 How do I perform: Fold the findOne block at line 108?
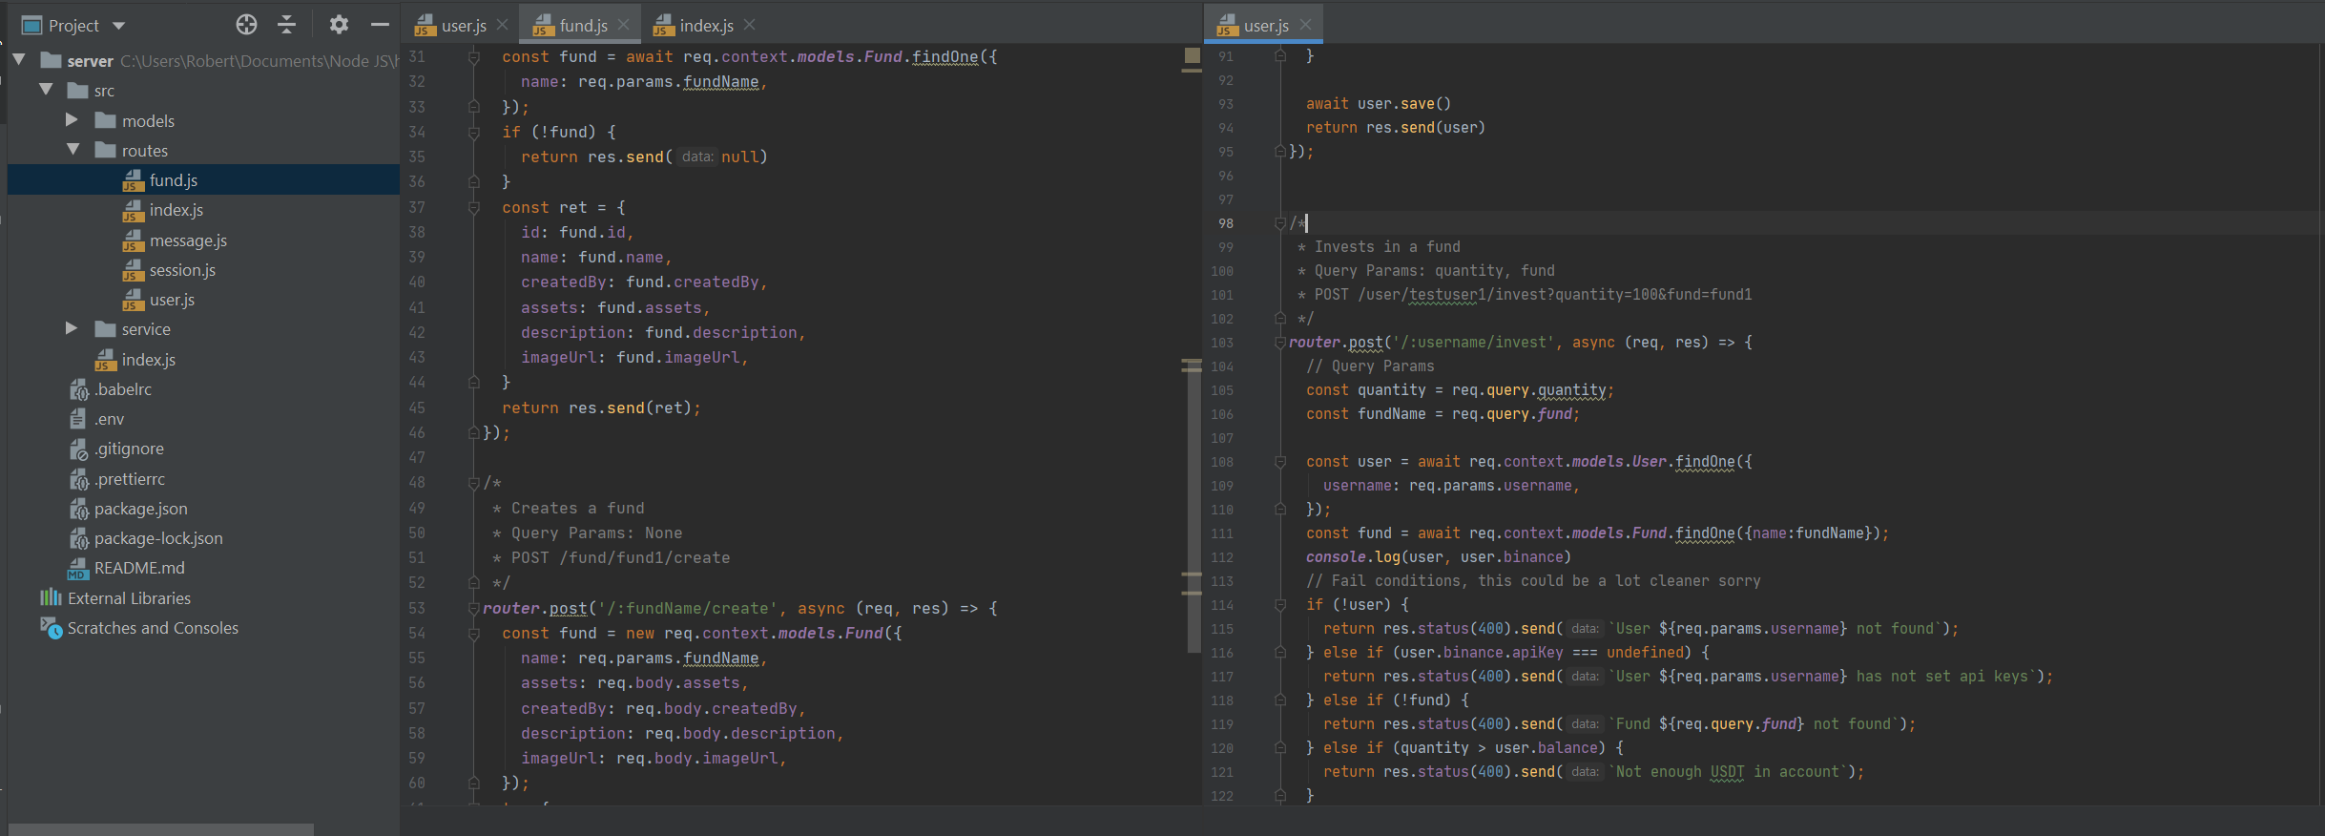pyautogui.click(x=1280, y=462)
